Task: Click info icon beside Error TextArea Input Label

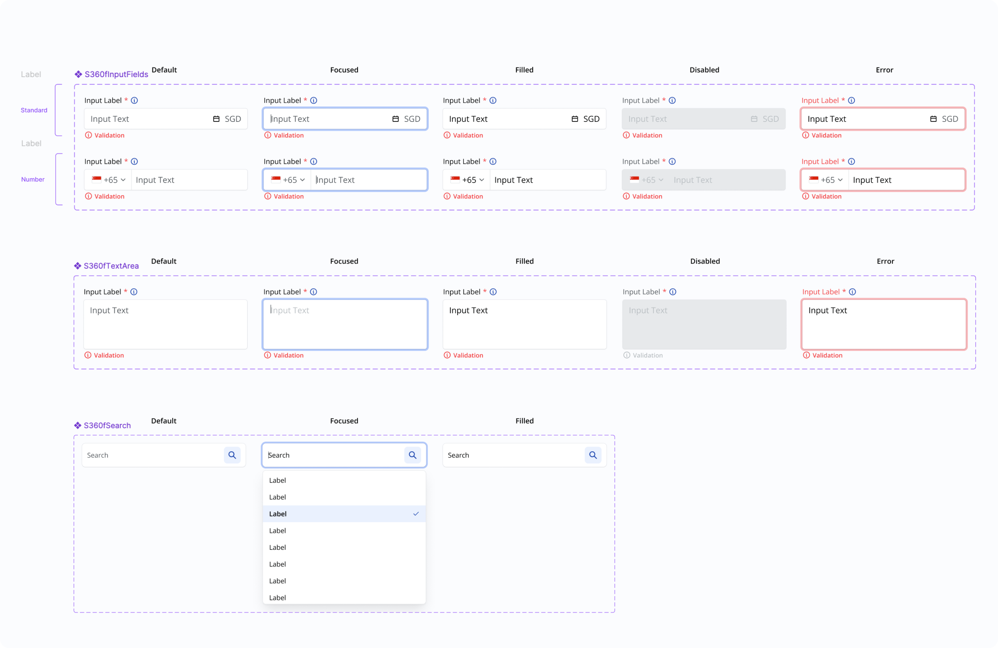Action: (853, 292)
